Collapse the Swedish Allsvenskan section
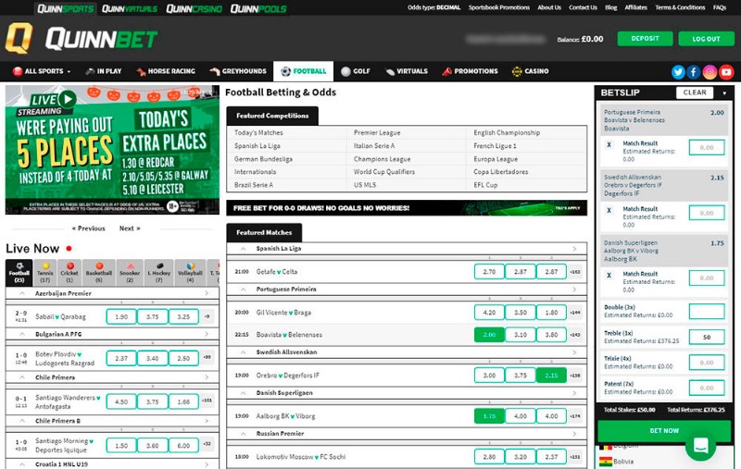741x469 pixels. 244,352
